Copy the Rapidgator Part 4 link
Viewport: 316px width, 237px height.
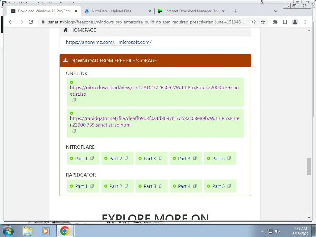(195, 186)
